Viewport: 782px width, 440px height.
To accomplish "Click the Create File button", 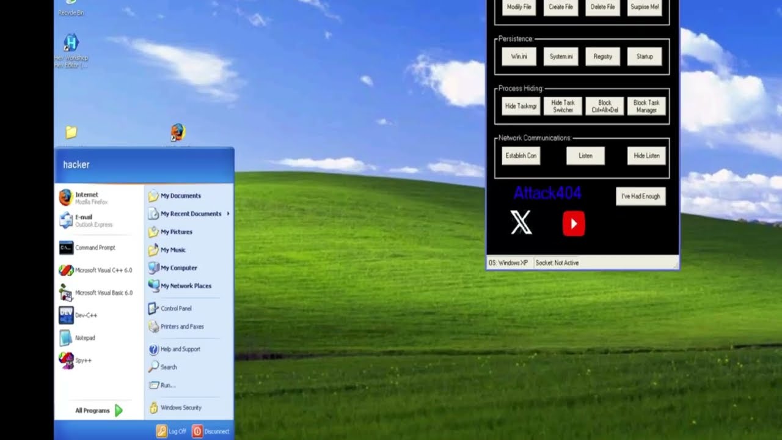I will point(561,7).
